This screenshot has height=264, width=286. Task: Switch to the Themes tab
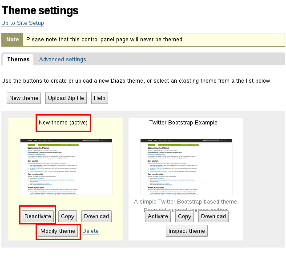point(18,59)
